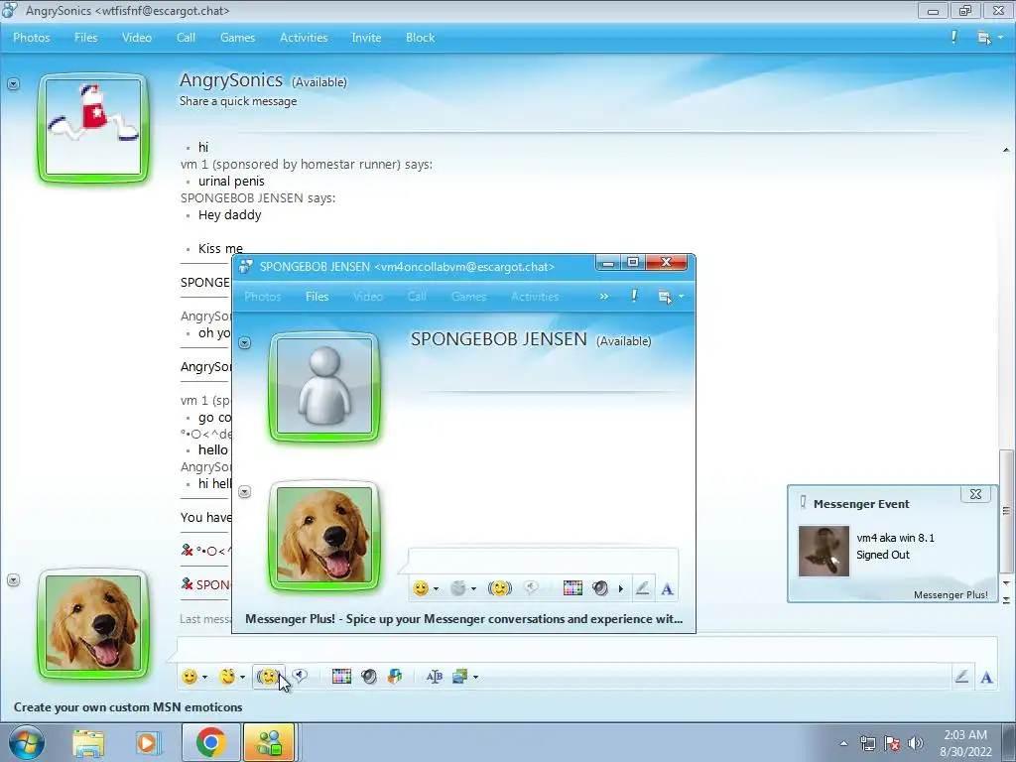Screen dimensions: 1016x762
Task: Expand emoticons dropdown arrow in AngrySonics window
Action: click(204, 677)
